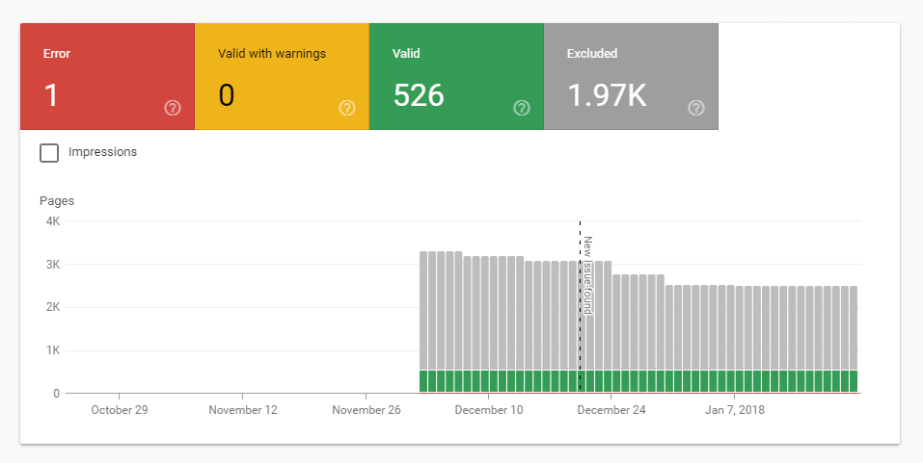Click the Impressions checkbox label text
This screenshot has height=463, width=923.
tap(102, 152)
